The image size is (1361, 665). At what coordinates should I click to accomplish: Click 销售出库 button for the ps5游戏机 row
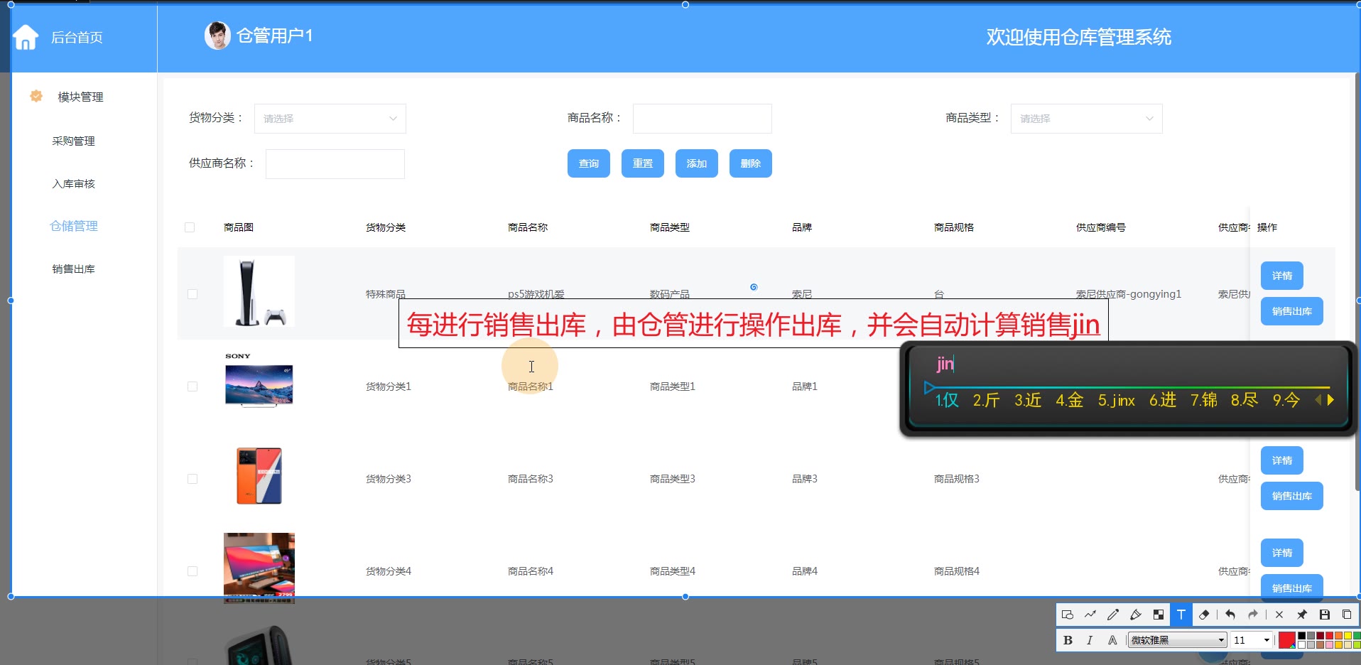(x=1292, y=311)
